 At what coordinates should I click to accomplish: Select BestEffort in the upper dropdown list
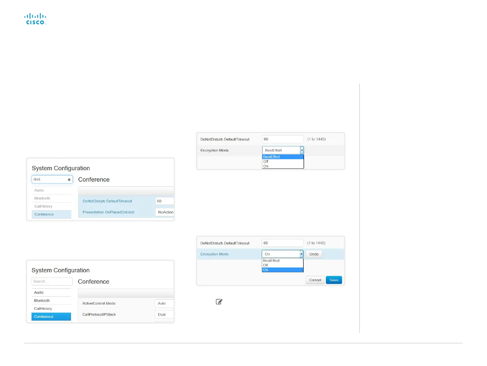click(283, 157)
